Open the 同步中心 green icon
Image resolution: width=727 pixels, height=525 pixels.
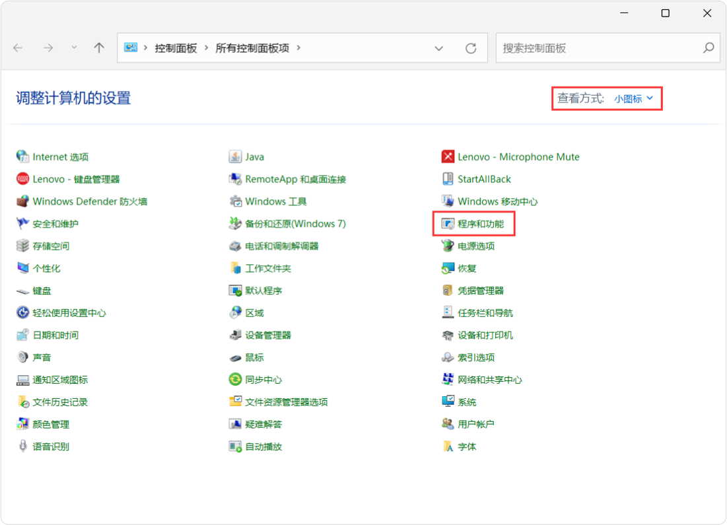point(235,380)
